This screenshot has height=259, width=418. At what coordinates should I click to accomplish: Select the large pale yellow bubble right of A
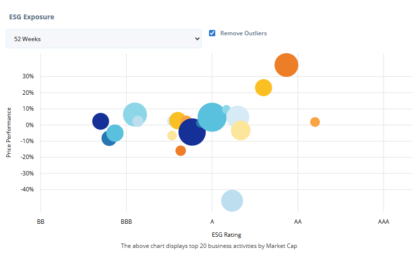[241, 131]
